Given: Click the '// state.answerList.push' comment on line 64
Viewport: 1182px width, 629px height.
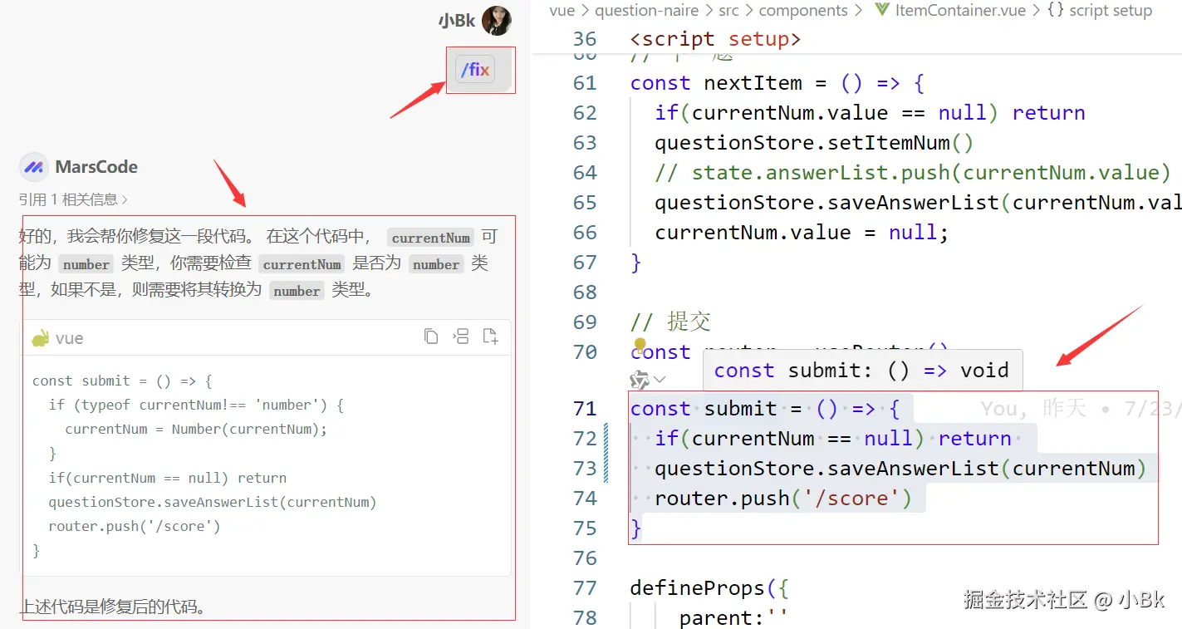Looking at the screenshot, I should click(x=913, y=172).
